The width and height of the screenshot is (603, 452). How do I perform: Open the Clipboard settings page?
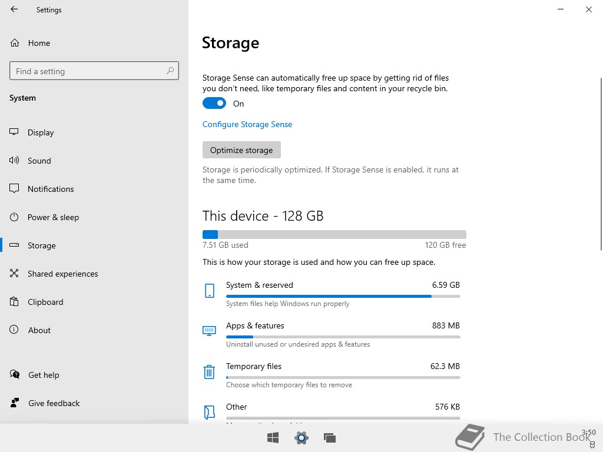click(x=94, y=302)
